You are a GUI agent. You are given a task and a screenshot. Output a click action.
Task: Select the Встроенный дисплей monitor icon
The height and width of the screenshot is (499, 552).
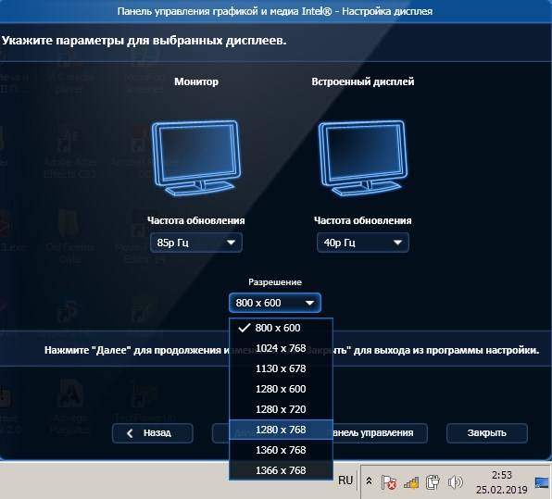[363, 158]
